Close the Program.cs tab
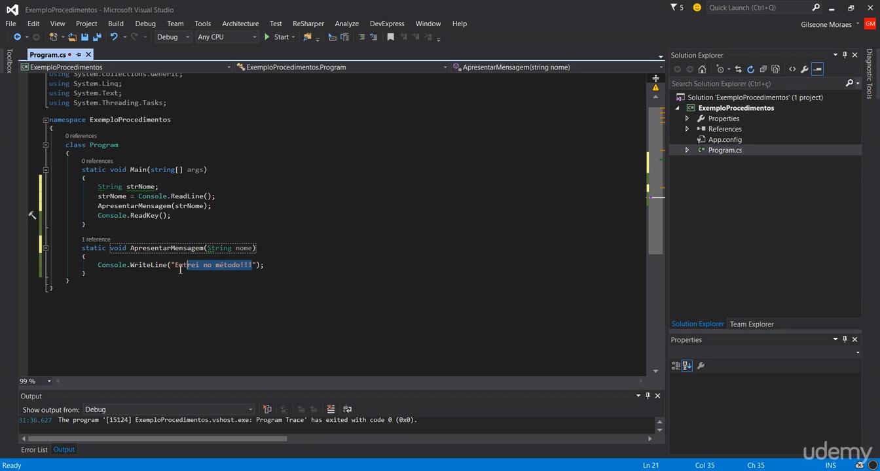880x471 pixels. click(x=88, y=55)
